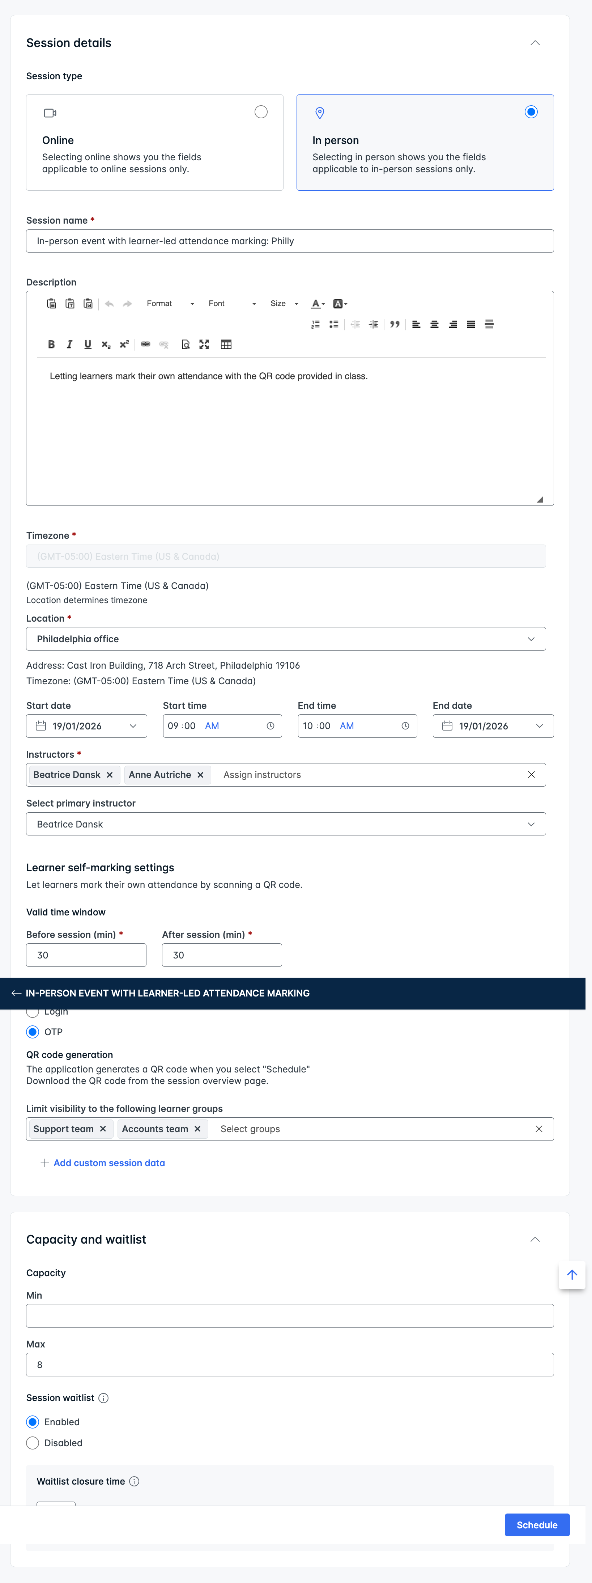Open the Format menu in editor toolbar
The height and width of the screenshot is (1583, 592).
pos(170,304)
